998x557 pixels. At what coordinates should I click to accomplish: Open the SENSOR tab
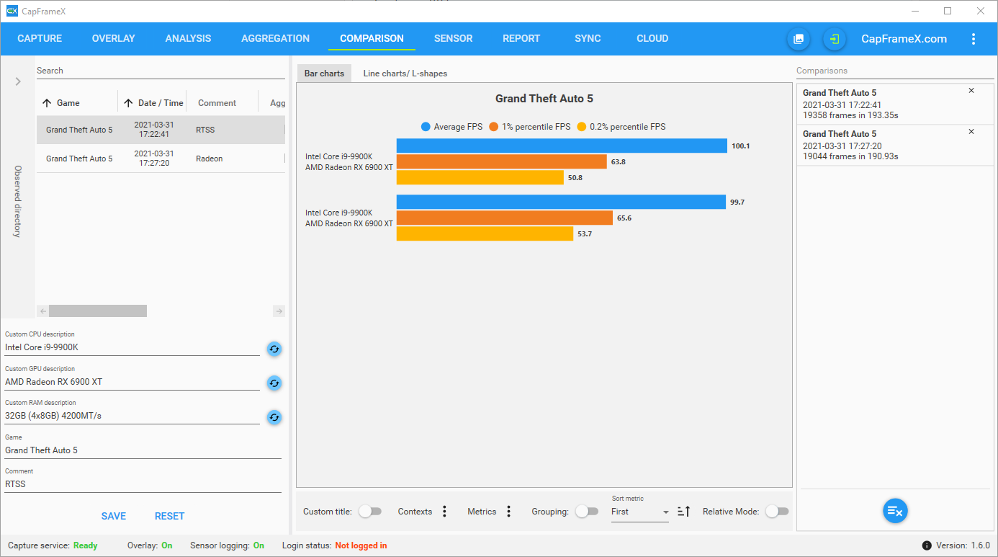[454, 39]
